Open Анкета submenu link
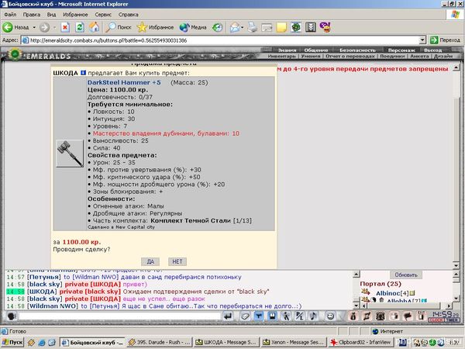This screenshot has height=349, width=465. [419, 56]
